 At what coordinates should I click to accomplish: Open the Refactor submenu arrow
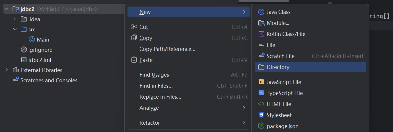pyautogui.click(x=244, y=122)
